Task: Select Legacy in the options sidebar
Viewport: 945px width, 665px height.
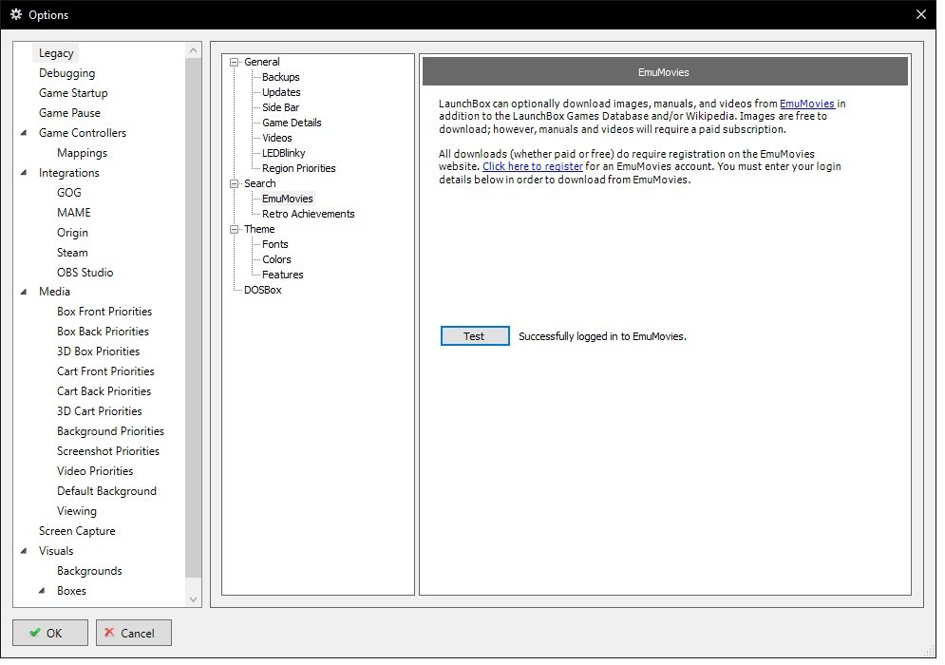Action: coord(56,53)
